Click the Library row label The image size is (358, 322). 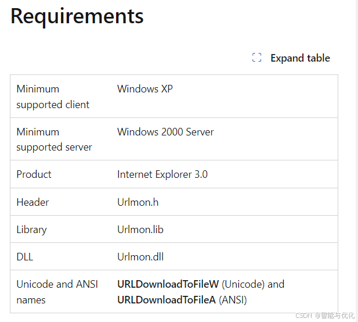point(31,230)
